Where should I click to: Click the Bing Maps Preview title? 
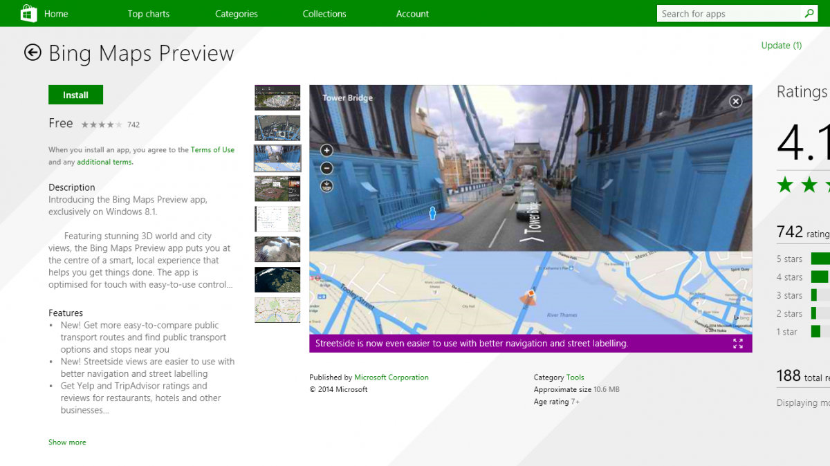(141, 53)
